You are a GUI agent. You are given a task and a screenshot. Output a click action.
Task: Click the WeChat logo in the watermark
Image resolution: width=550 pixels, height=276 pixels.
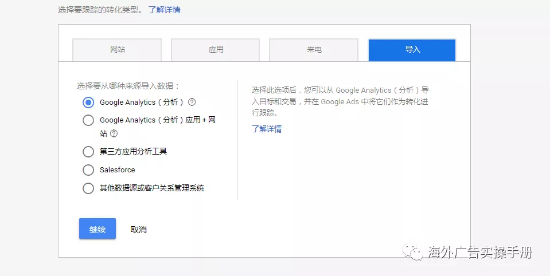[x=414, y=253]
